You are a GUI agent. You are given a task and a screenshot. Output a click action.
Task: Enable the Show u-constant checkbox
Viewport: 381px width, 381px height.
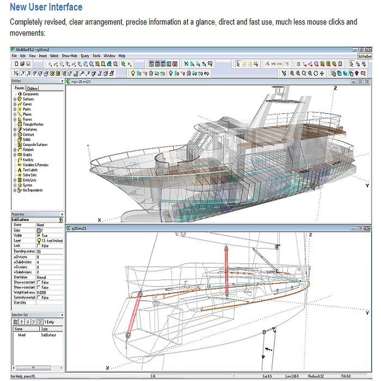(x=39, y=282)
